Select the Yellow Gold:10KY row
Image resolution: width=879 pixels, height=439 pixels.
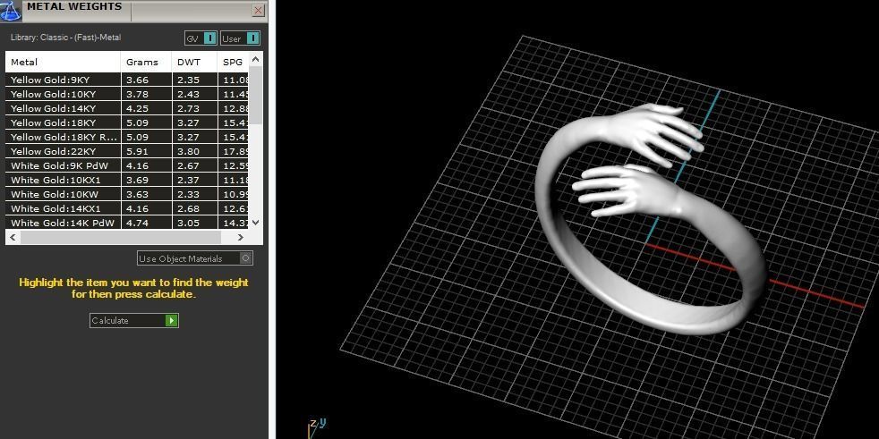pos(127,94)
